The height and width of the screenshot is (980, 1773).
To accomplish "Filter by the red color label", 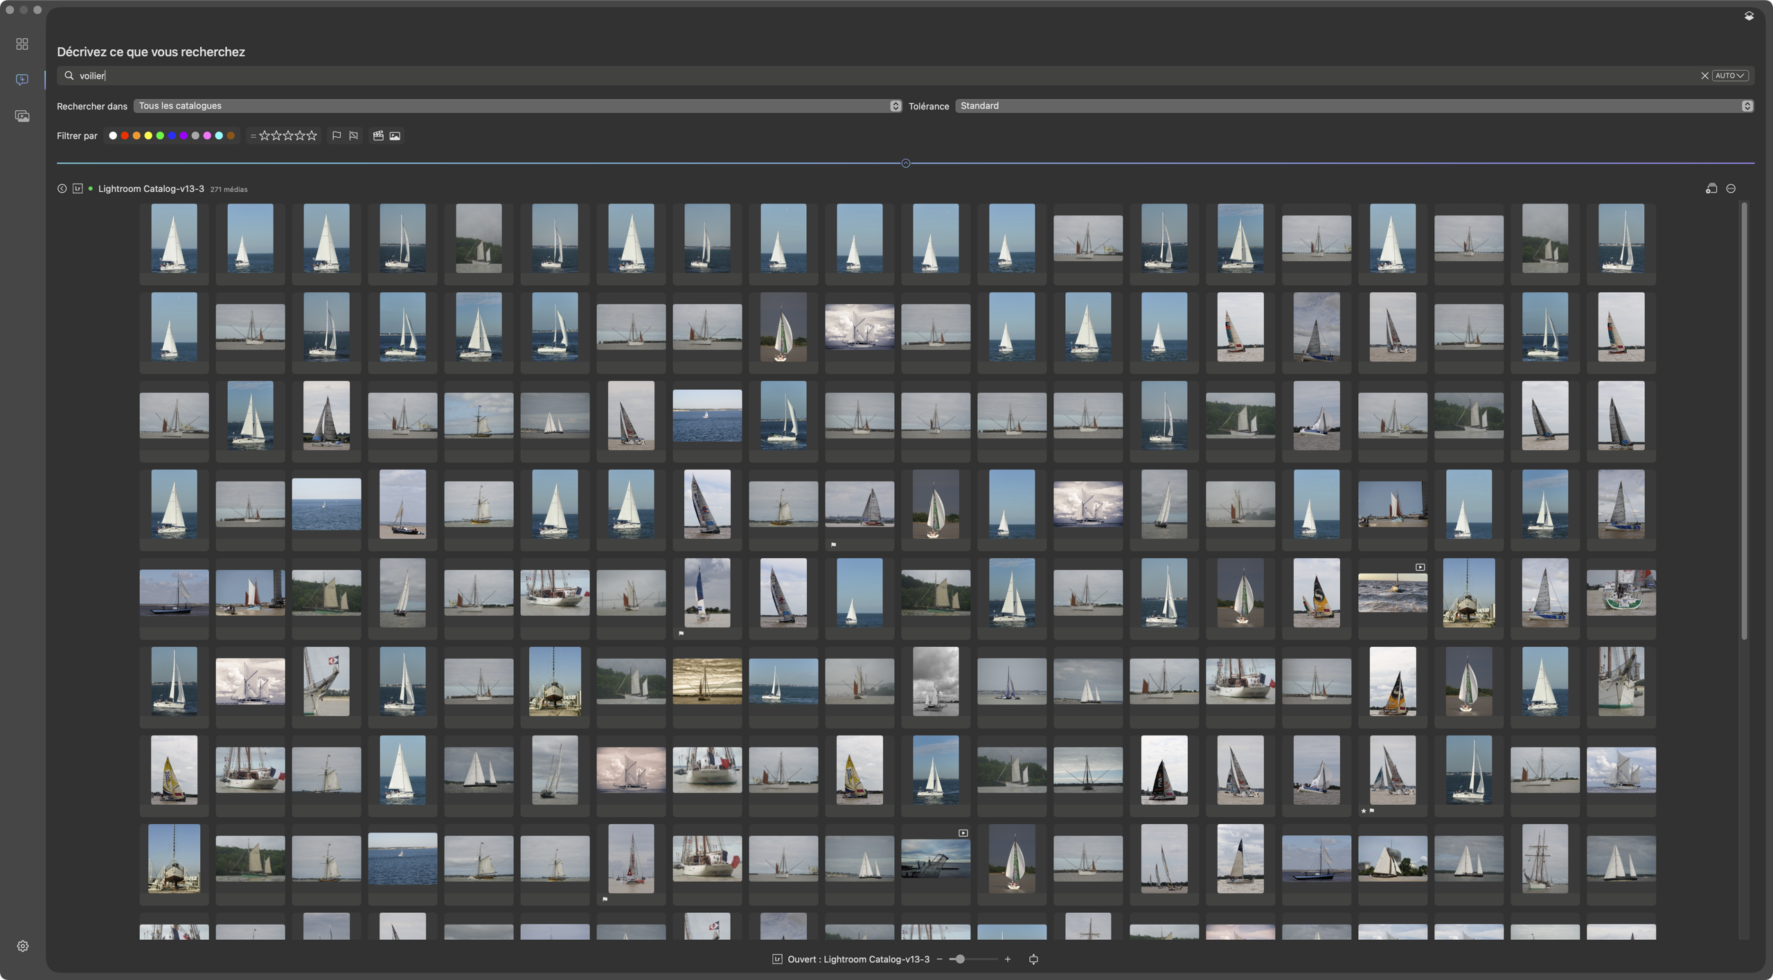I will [125, 136].
